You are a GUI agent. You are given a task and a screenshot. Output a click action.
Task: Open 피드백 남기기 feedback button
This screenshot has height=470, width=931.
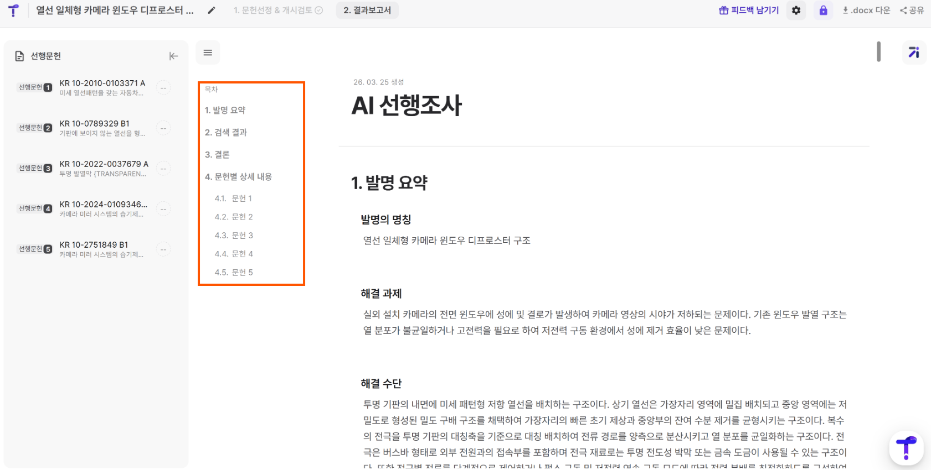coord(749,11)
